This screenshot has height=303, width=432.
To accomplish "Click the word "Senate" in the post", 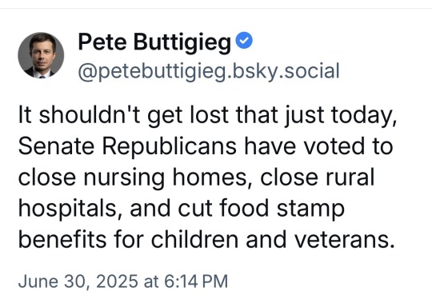I will pyautogui.click(x=57, y=146).
